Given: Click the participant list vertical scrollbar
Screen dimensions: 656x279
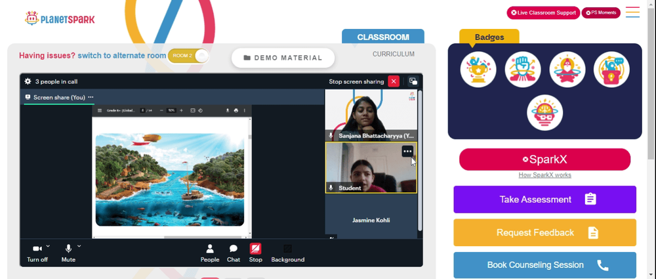Looking at the screenshot, I should click(x=420, y=159).
